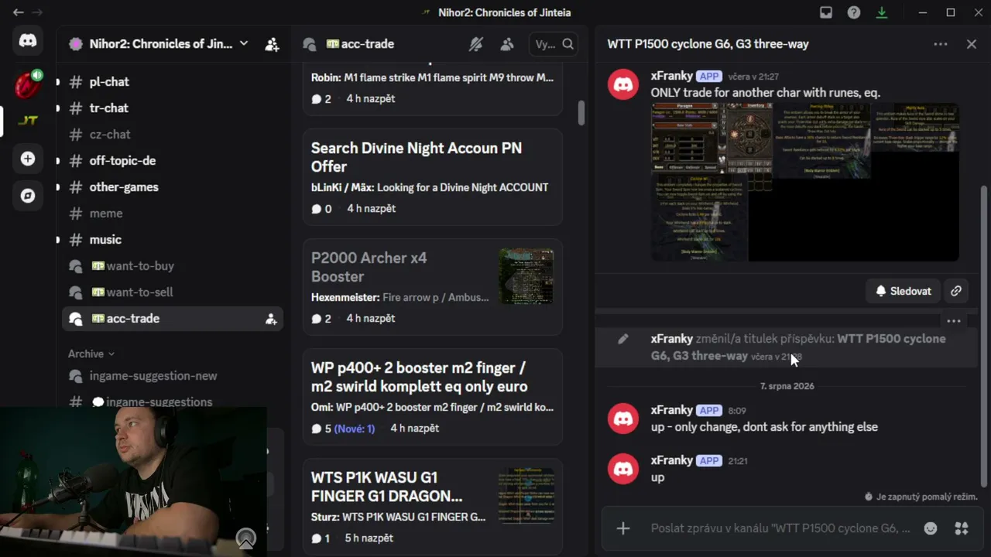Show the member list icon
This screenshot has width=991, height=557.
(x=507, y=44)
